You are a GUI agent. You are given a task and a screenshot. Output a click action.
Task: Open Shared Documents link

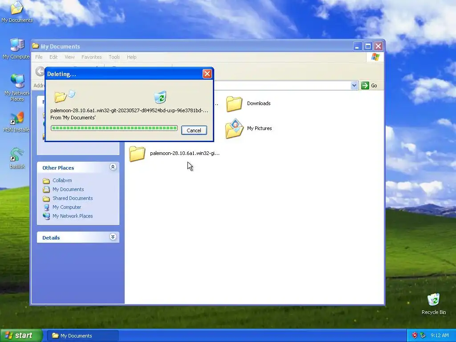click(73, 198)
